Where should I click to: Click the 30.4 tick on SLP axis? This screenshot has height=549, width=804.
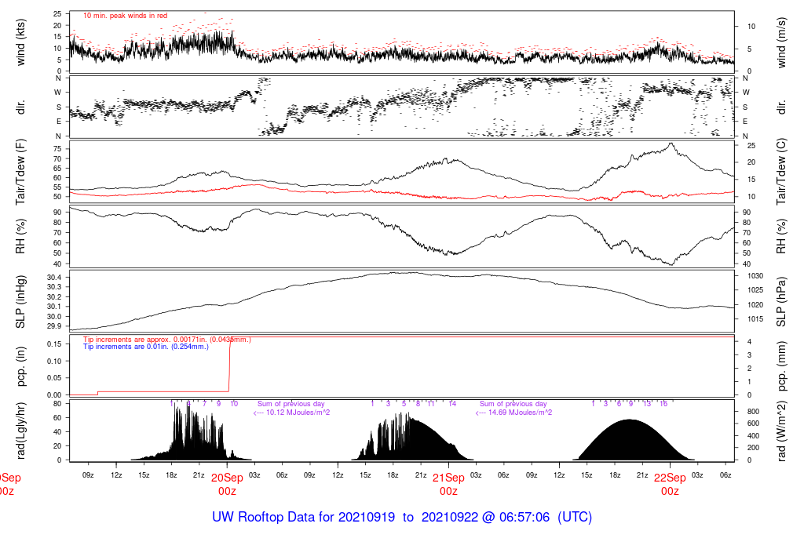pos(54,277)
